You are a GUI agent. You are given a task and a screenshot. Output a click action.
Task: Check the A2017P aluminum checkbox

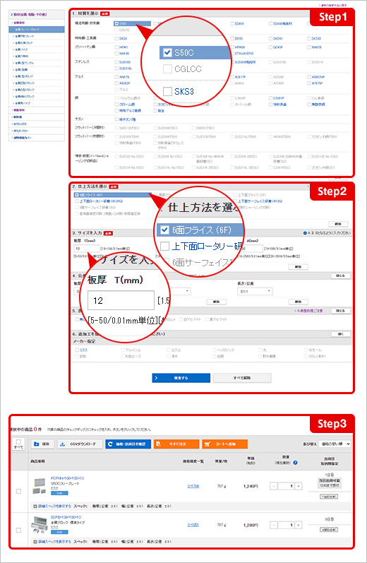point(232,77)
